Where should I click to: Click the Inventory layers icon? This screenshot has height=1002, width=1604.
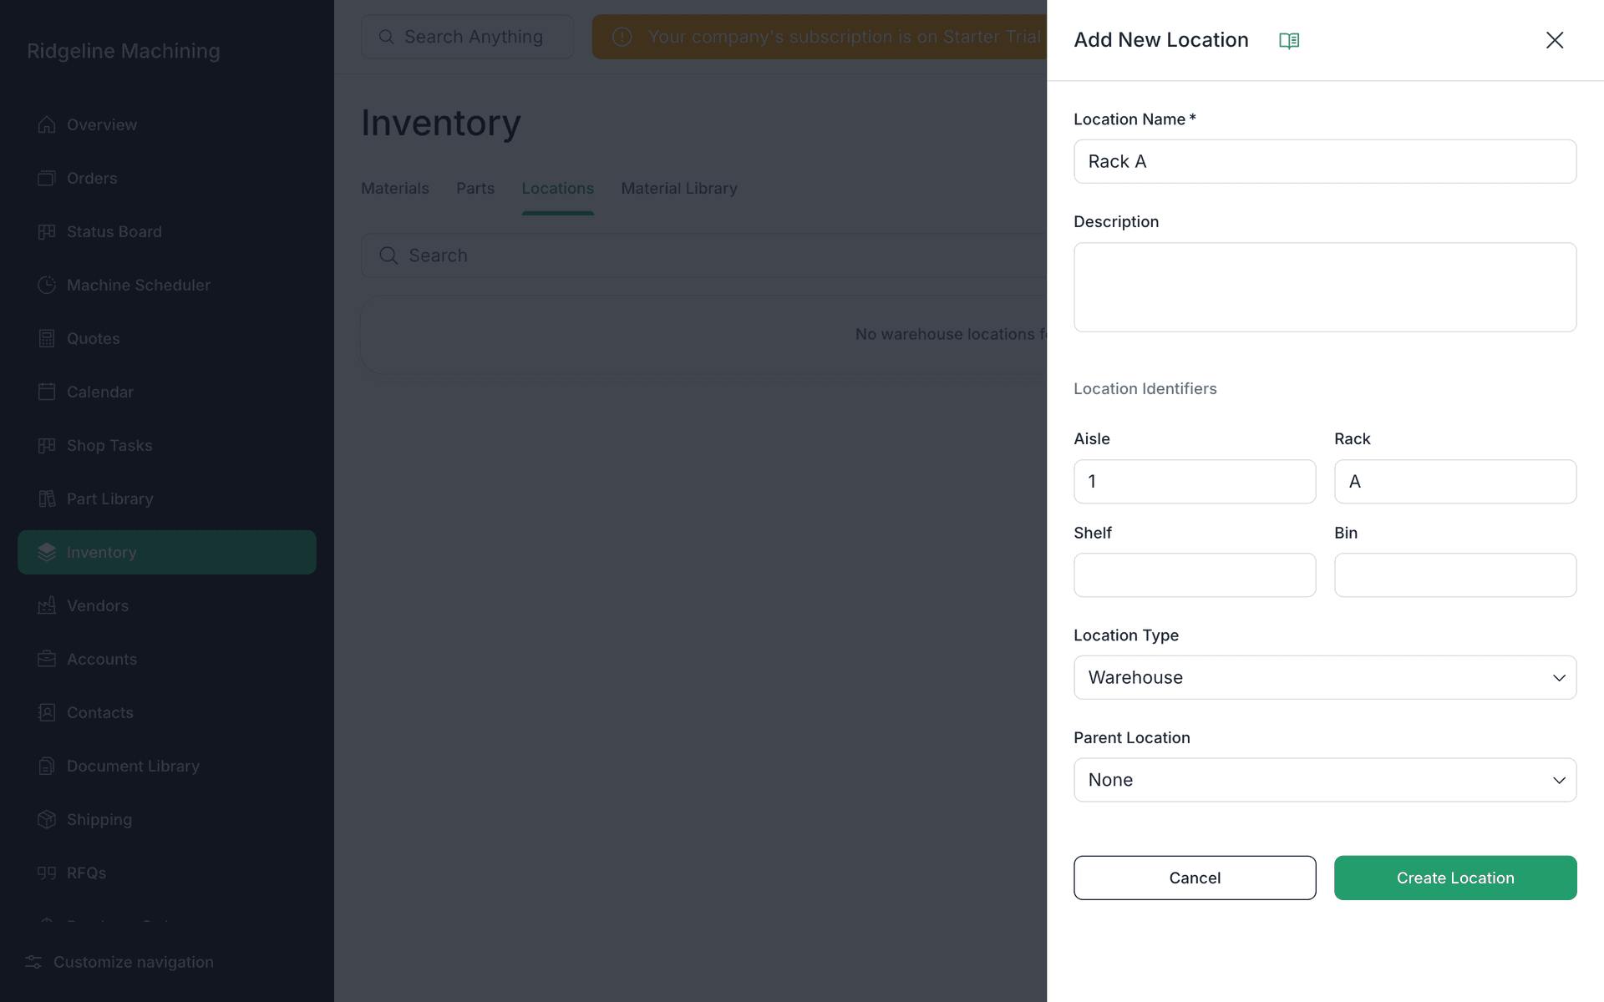point(47,552)
